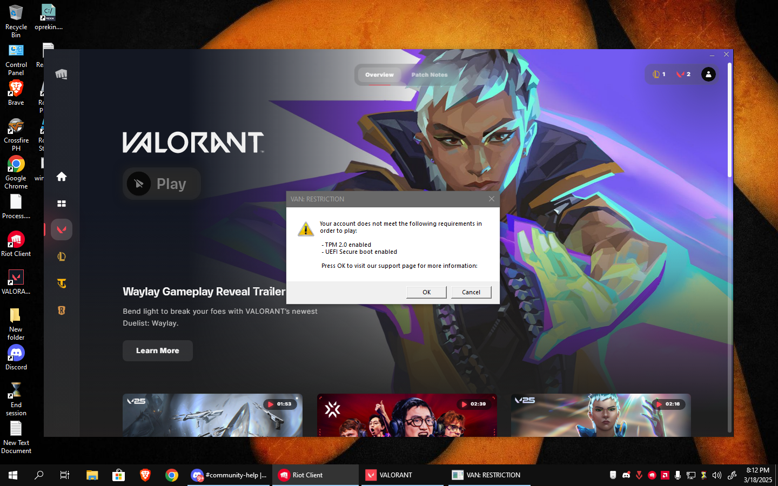This screenshot has width=778, height=486.
Task: Select the Recycle Bin desktop icon
Action: pos(16,21)
